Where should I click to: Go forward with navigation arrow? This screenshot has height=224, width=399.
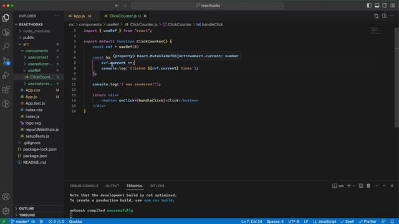tap(125, 6)
